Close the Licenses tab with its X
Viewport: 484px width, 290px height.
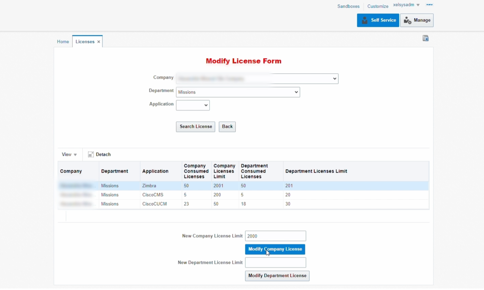(98, 42)
